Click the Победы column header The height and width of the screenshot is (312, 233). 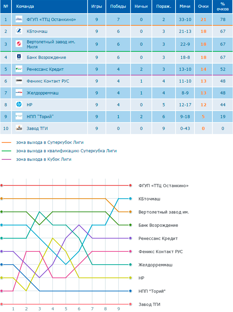point(118,6)
